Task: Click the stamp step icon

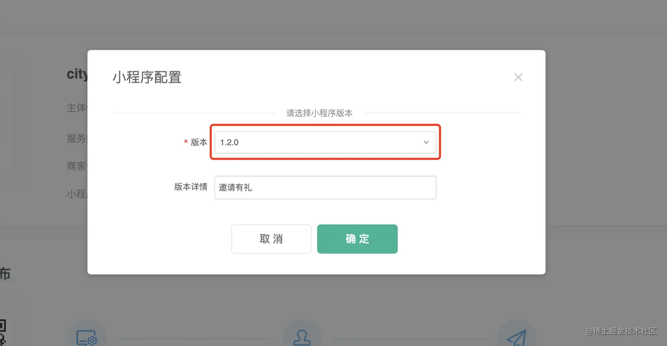Action: (x=302, y=338)
